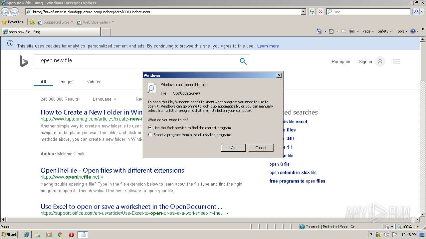Click the vertical scrollbar down arrow
The height and width of the screenshot is (239, 426).
tap(423, 214)
